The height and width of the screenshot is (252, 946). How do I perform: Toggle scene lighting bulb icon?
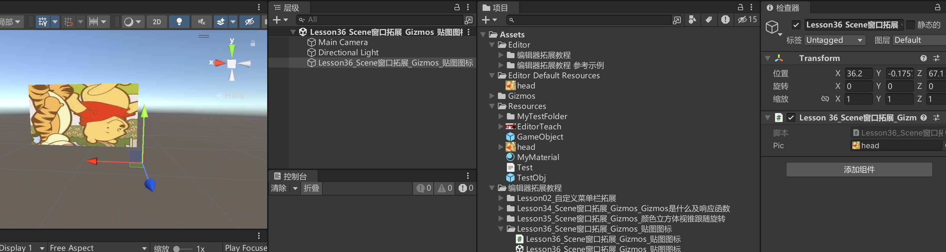(x=179, y=22)
